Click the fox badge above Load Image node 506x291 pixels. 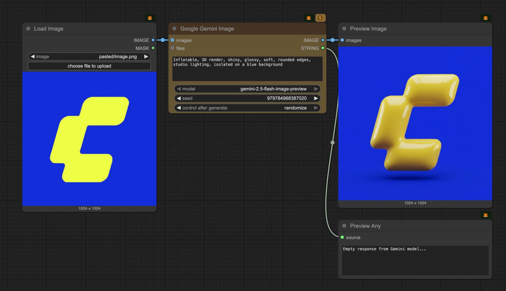150,18
